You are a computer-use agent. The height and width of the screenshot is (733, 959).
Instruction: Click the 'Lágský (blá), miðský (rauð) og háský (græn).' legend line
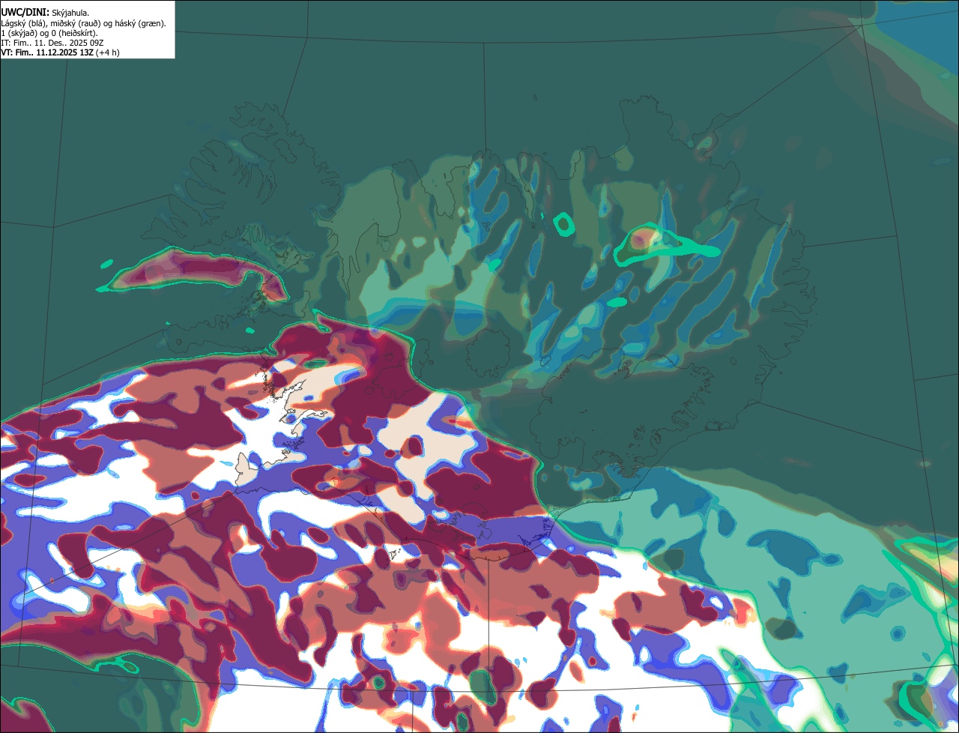pyautogui.click(x=83, y=23)
